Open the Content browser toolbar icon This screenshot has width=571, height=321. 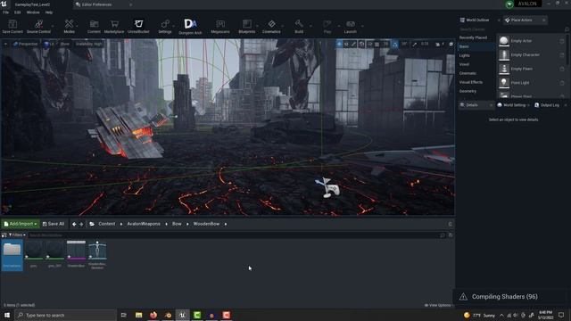coord(94,27)
